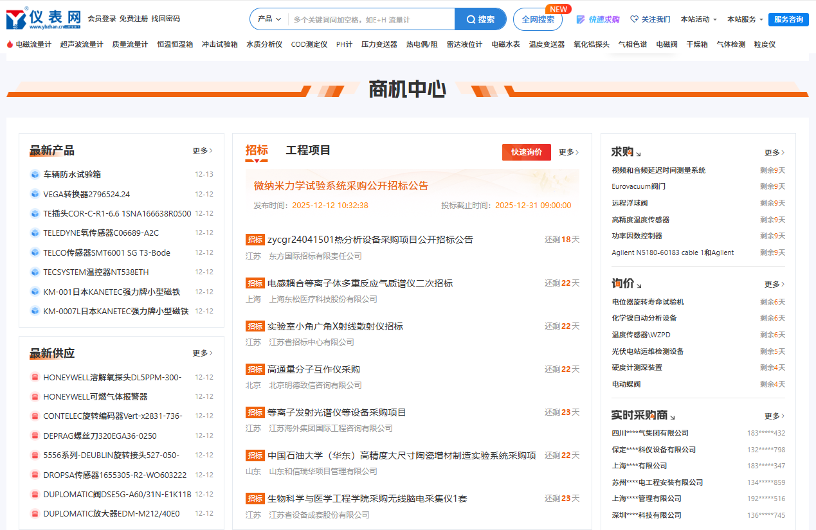Click the 关注我们 heart icon

coord(634,19)
